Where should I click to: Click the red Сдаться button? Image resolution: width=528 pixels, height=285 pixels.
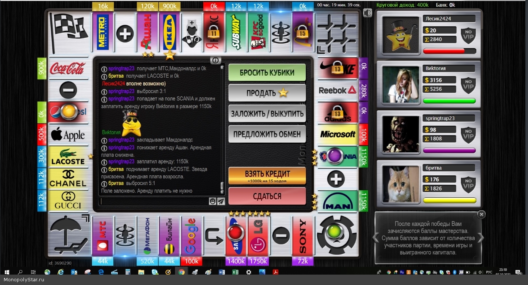[x=267, y=196]
